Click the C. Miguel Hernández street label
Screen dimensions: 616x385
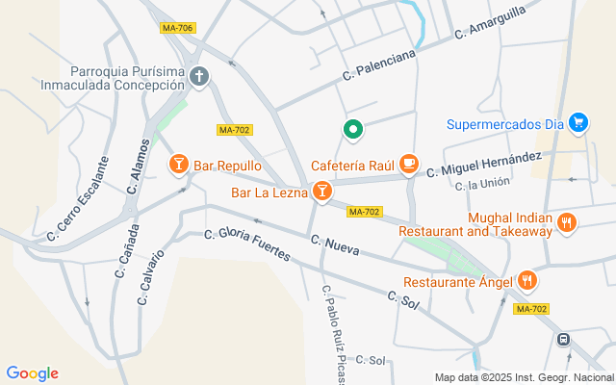484,165
